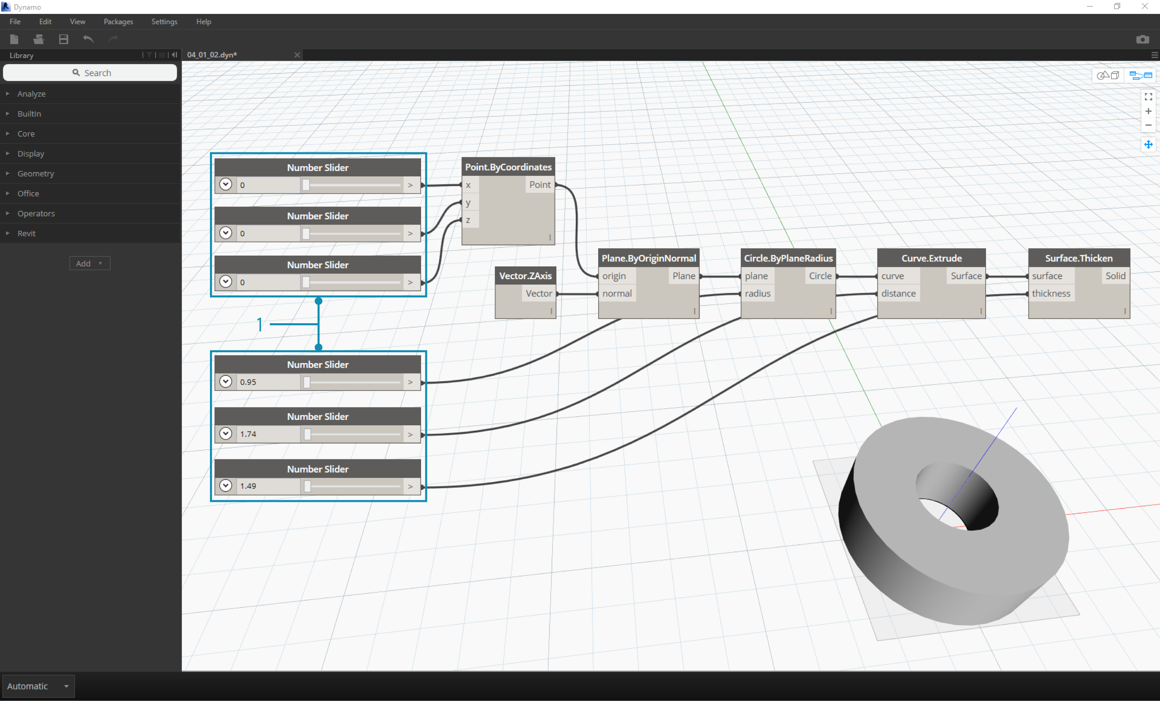The image size is (1160, 701).
Task: Create a new file from the toolbar
Action: [14, 39]
